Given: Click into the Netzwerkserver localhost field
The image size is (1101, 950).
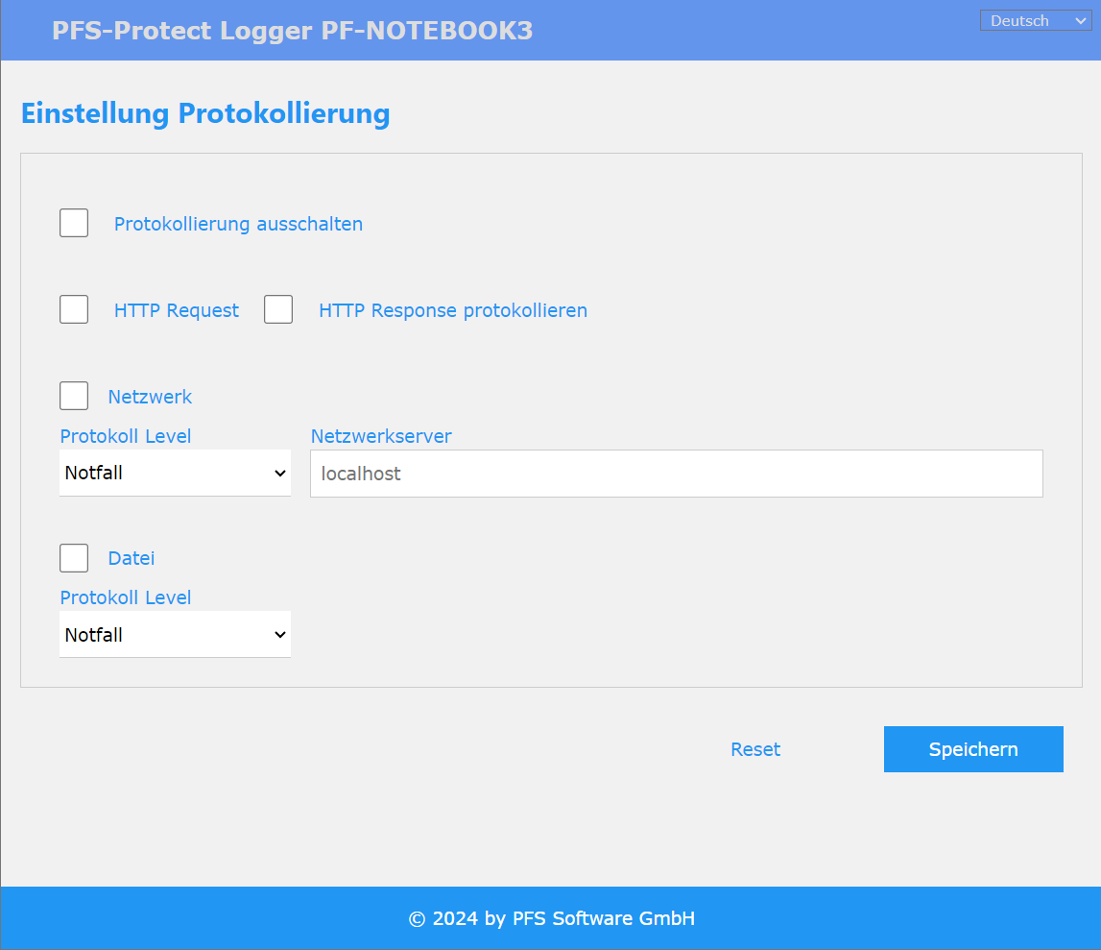Looking at the screenshot, I should (676, 474).
